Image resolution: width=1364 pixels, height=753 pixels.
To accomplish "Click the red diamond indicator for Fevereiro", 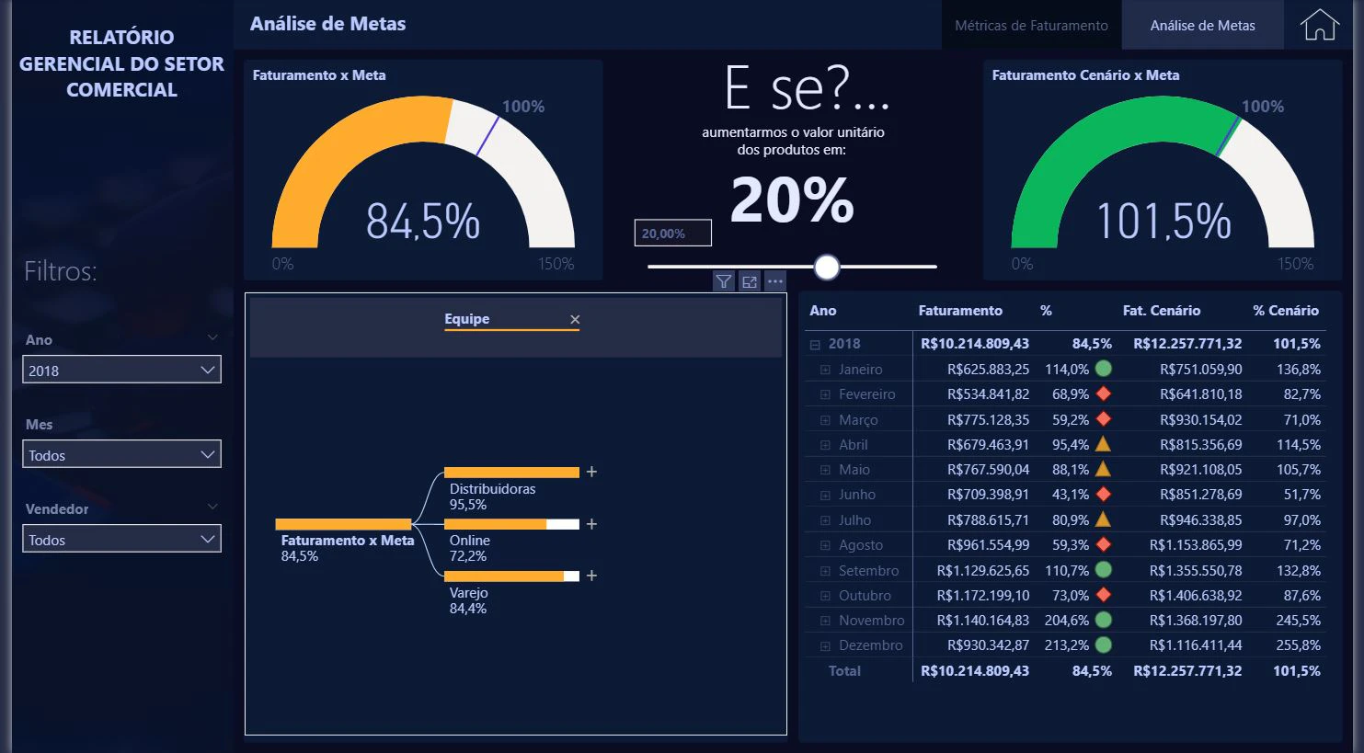I will 1104,394.
